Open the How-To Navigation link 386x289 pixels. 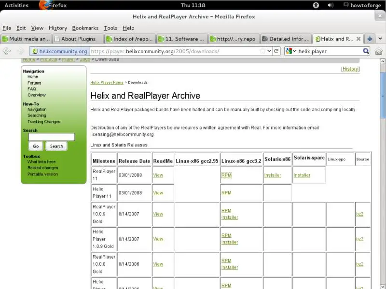[37, 109]
